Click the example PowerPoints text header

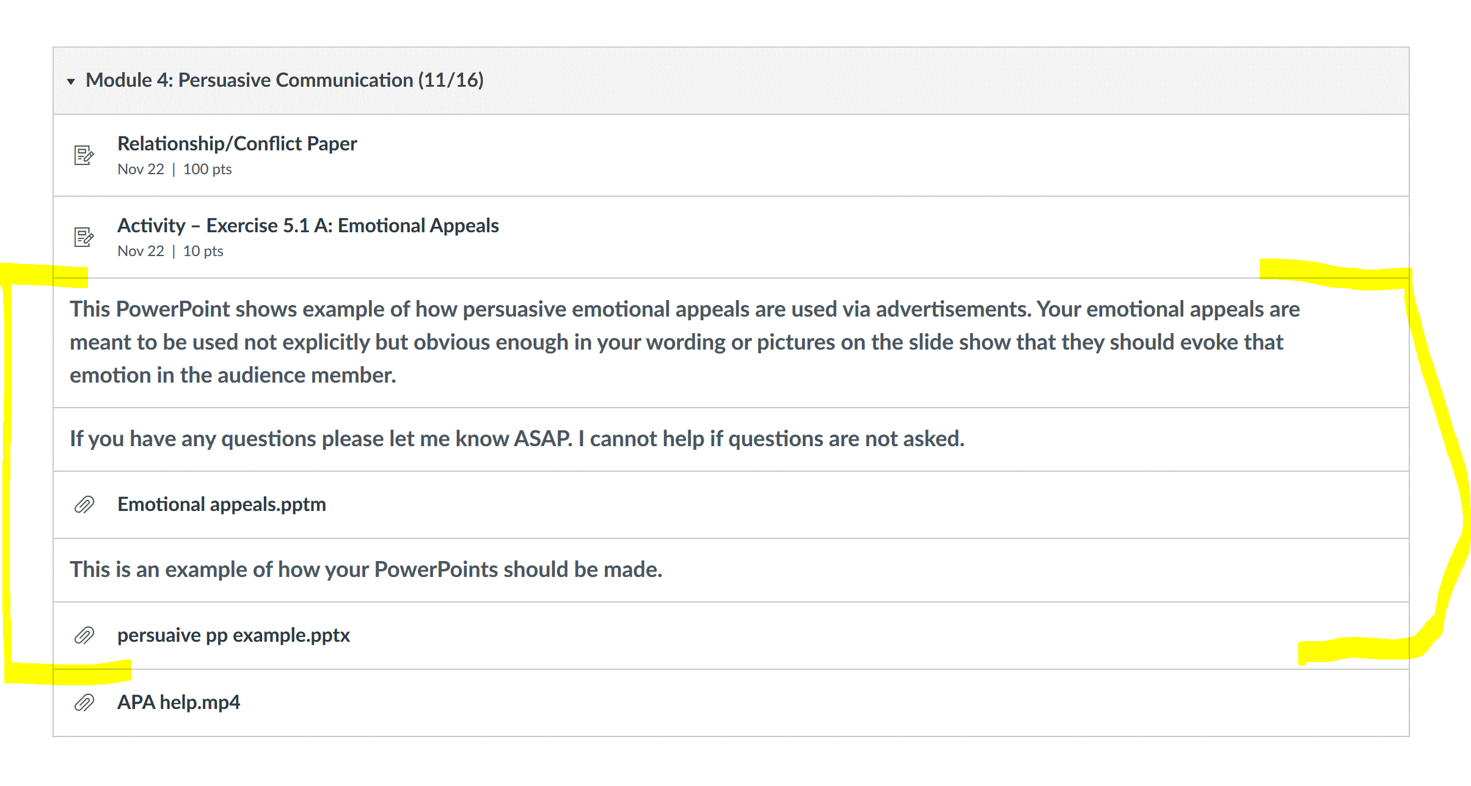(366, 570)
